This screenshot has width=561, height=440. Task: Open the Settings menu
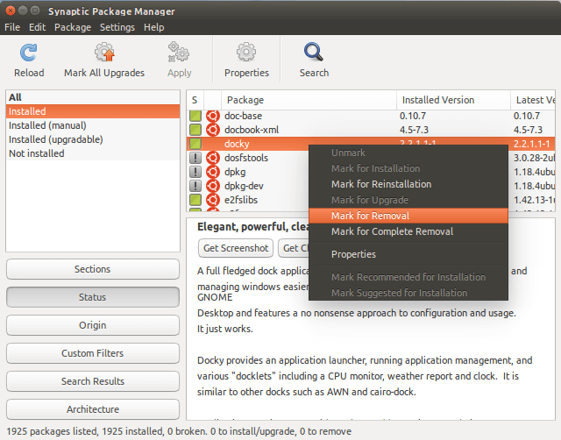point(117,27)
